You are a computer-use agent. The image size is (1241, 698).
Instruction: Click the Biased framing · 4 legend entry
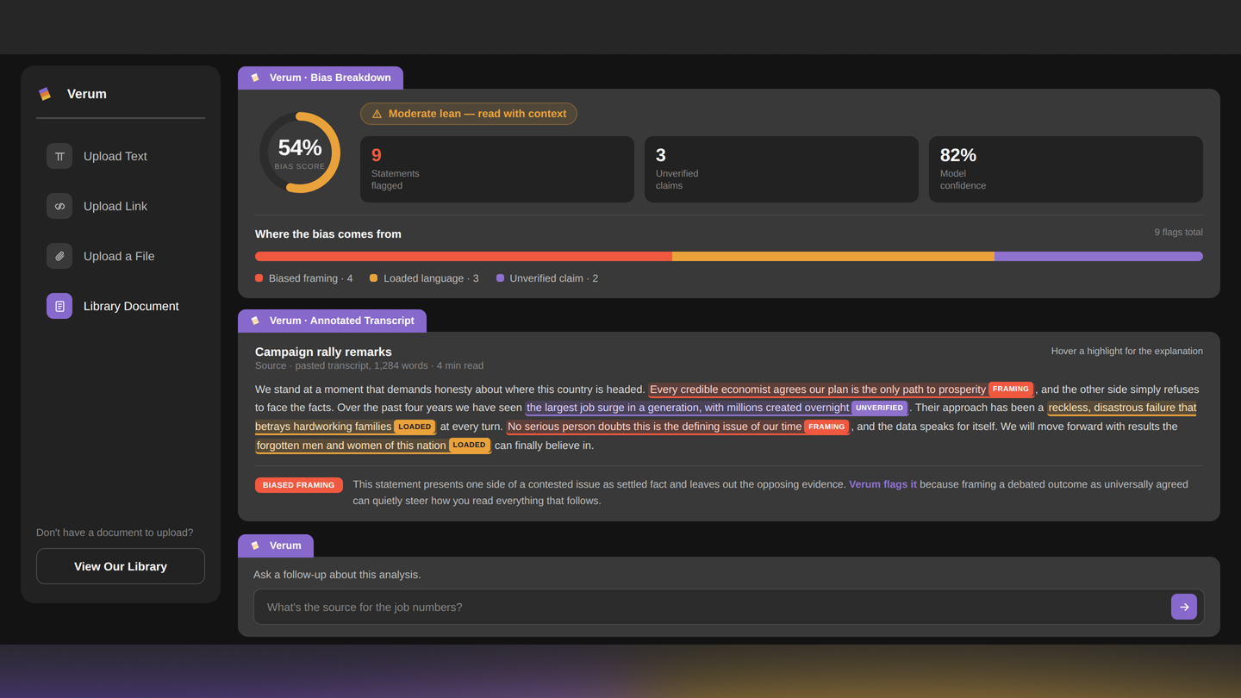pos(304,278)
